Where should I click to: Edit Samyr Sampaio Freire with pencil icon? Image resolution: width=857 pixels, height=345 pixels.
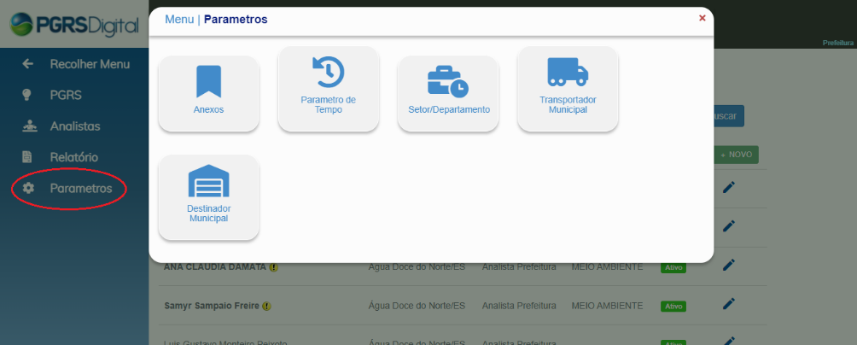[x=728, y=303]
